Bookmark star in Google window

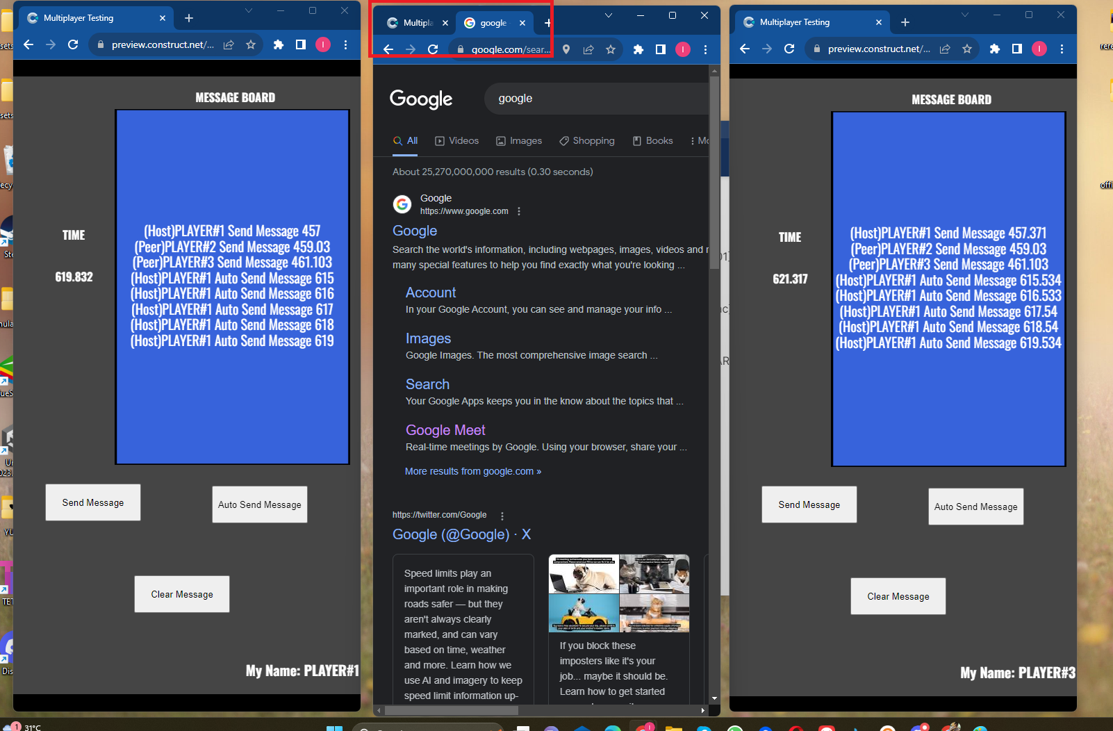pyautogui.click(x=611, y=49)
